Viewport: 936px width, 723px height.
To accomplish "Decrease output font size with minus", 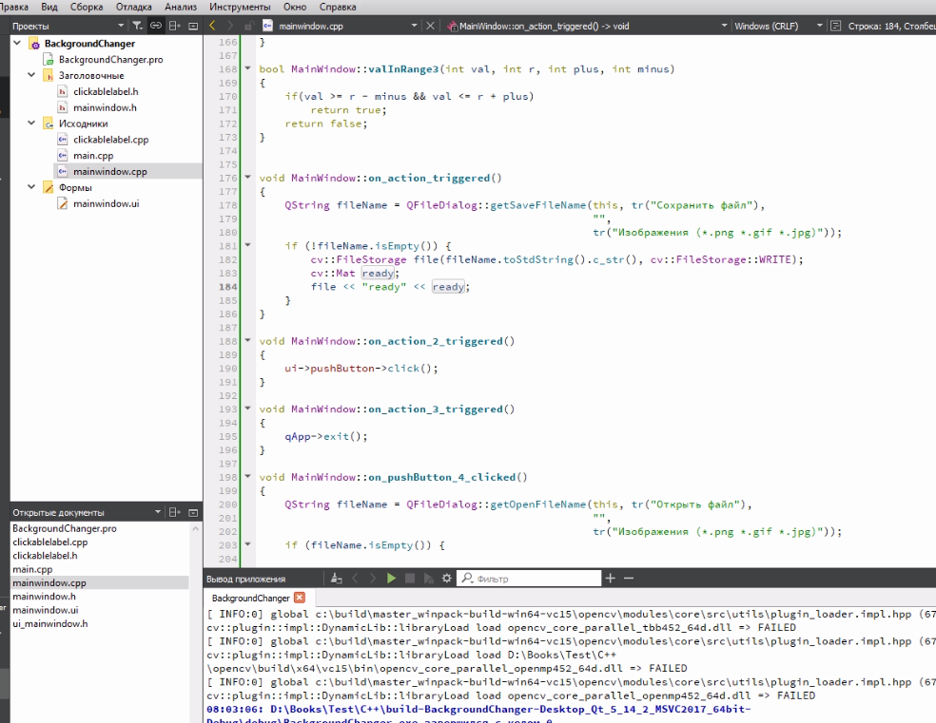I will (629, 579).
